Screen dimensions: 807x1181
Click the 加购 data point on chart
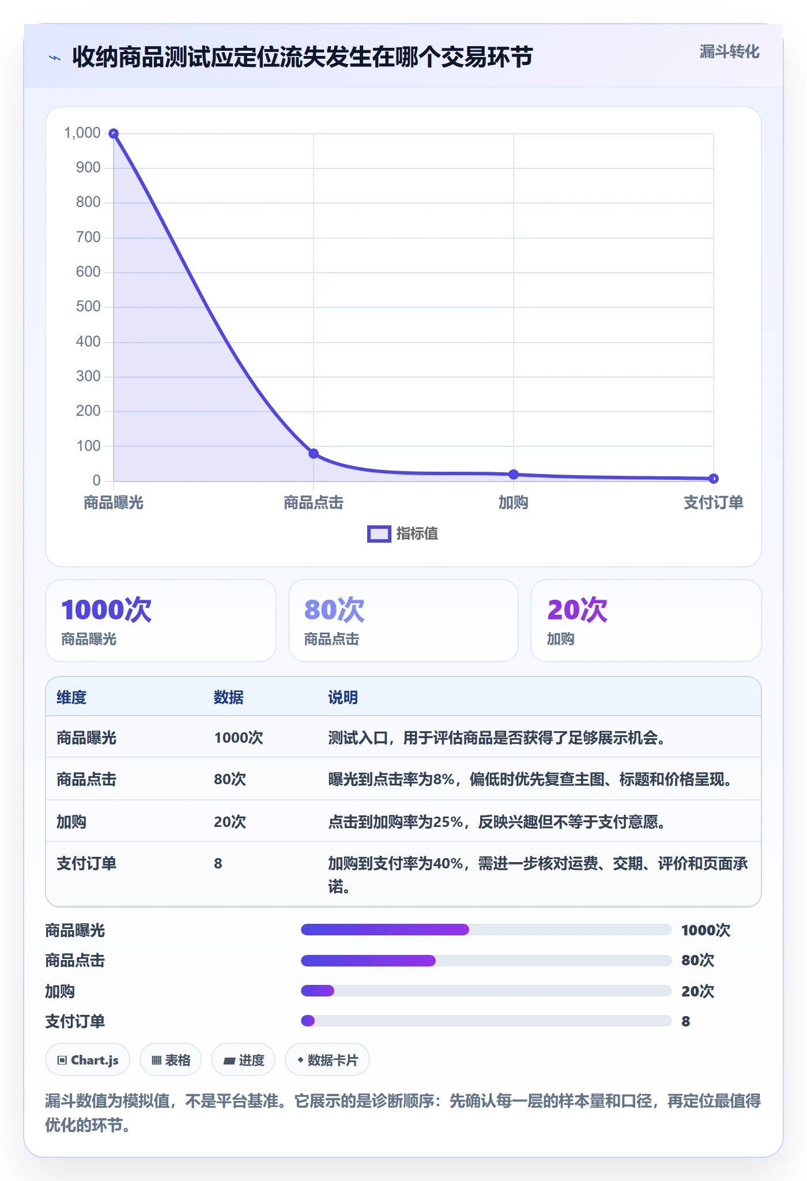pyautogui.click(x=514, y=474)
